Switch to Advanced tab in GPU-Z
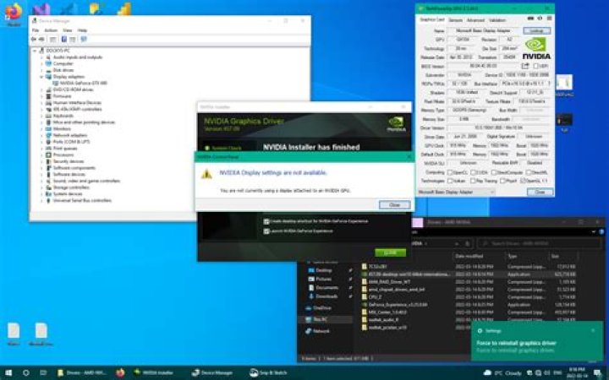 475,19
